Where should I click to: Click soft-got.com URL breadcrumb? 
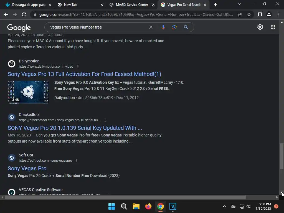[45, 161]
